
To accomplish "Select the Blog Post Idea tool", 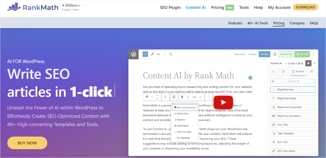I will 293,90.
